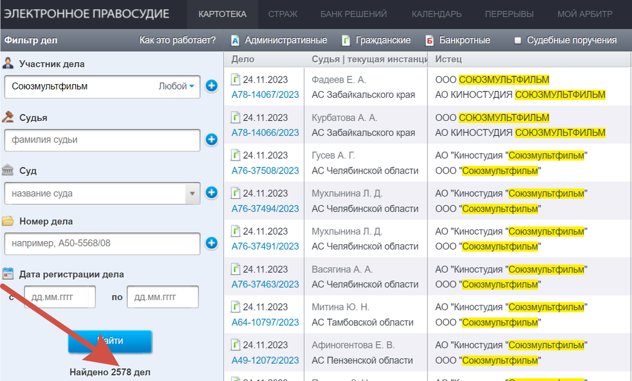The width and height of the screenshot is (632, 381).
Task: Switch to the КАРТОТЕКА tab
Action: coord(222,14)
